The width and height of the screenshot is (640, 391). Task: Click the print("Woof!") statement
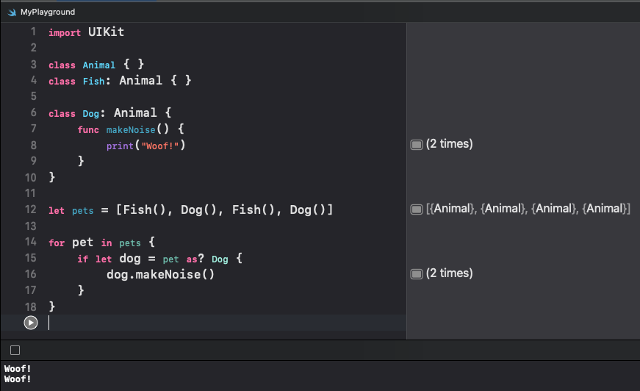point(146,146)
